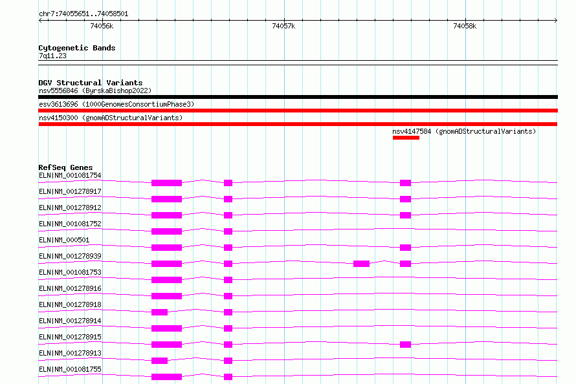Click the rightmost exon of ELN|NM_001278915
The width and height of the screenshot is (576, 384).
(405, 345)
